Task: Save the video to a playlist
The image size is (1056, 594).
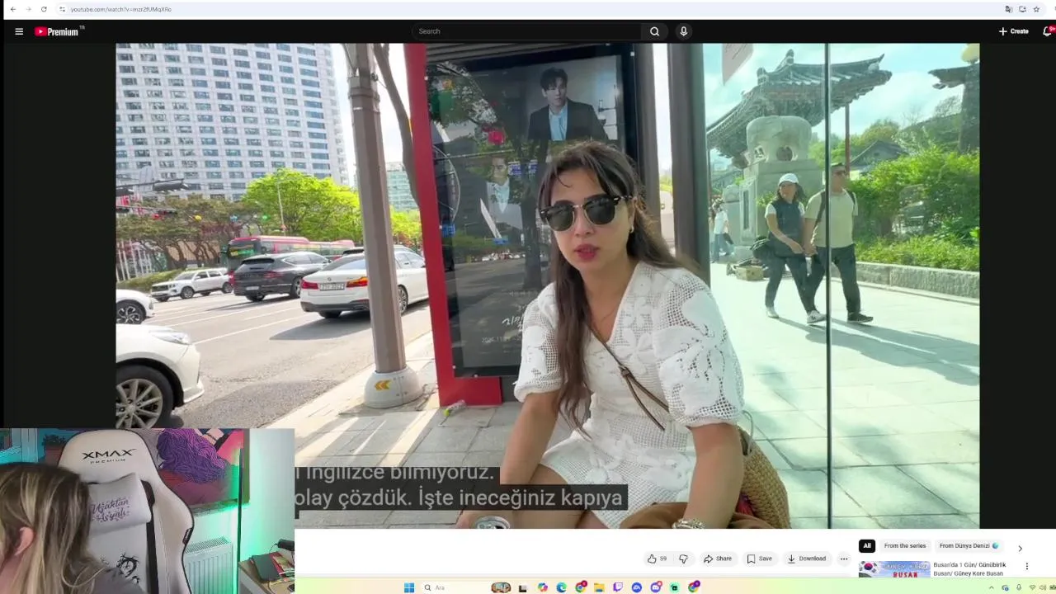Action: pos(759,559)
